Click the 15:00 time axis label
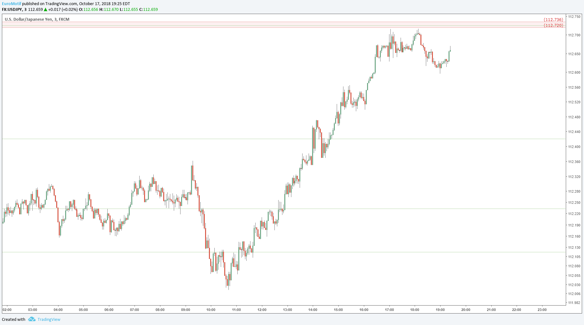Image resolution: width=584 pixels, height=325 pixels. (338, 310)
